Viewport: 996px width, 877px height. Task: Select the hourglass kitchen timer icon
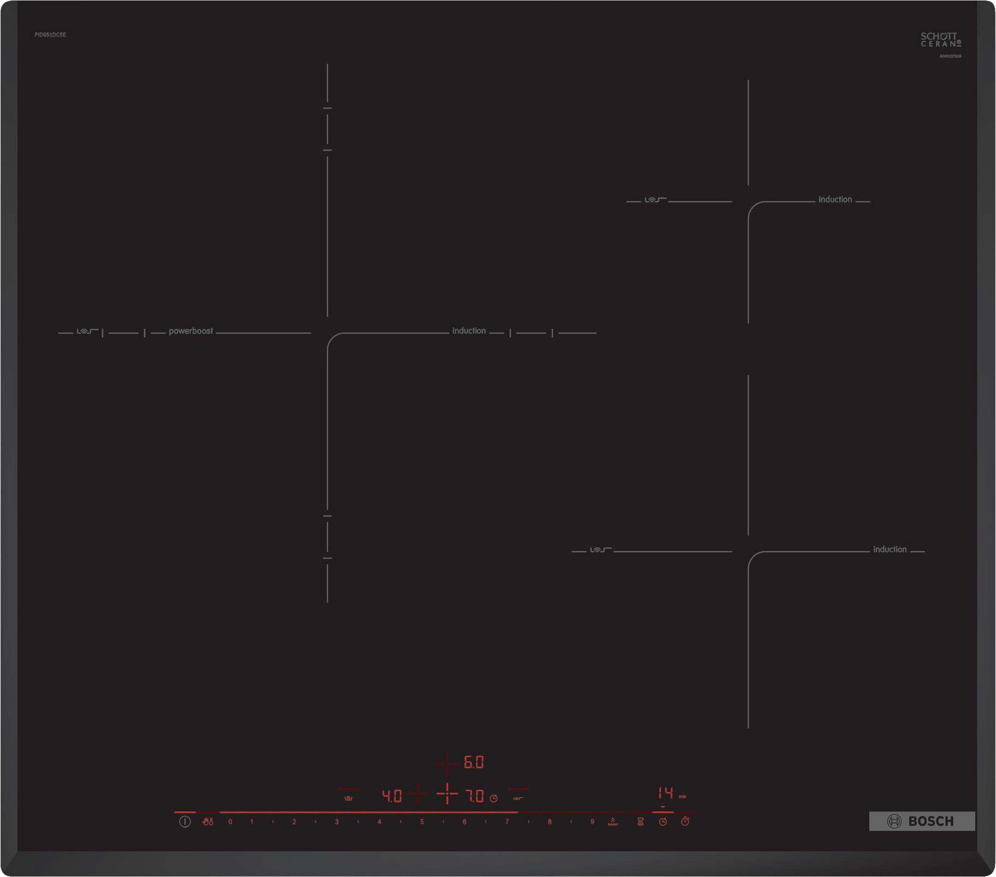click(x=641, y=822)
